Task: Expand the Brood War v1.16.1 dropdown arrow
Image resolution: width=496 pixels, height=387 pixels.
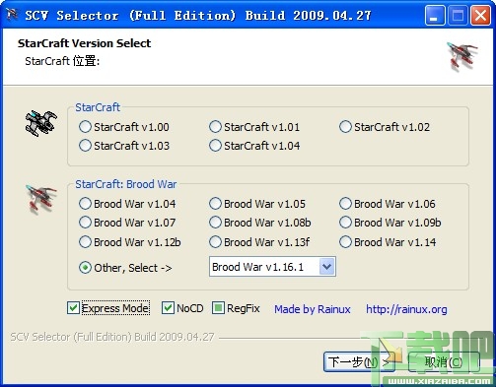Action: click(x=326, y=267)
